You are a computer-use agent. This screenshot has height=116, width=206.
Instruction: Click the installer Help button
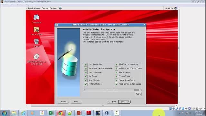76,102
